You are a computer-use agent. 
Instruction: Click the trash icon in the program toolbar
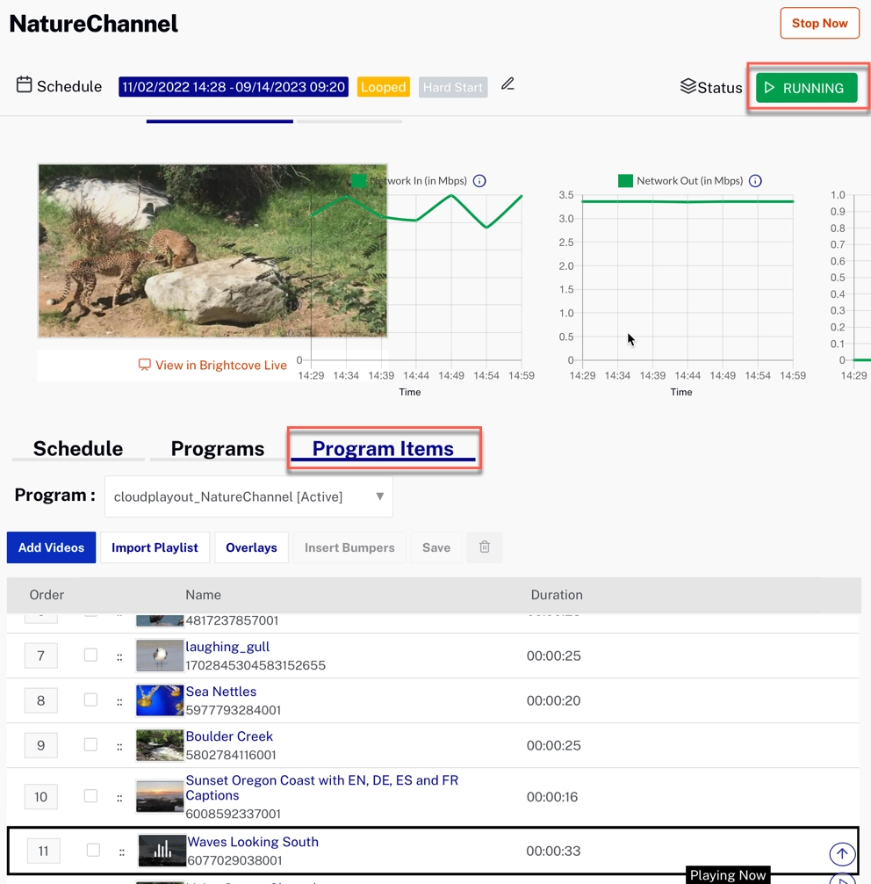484,547
